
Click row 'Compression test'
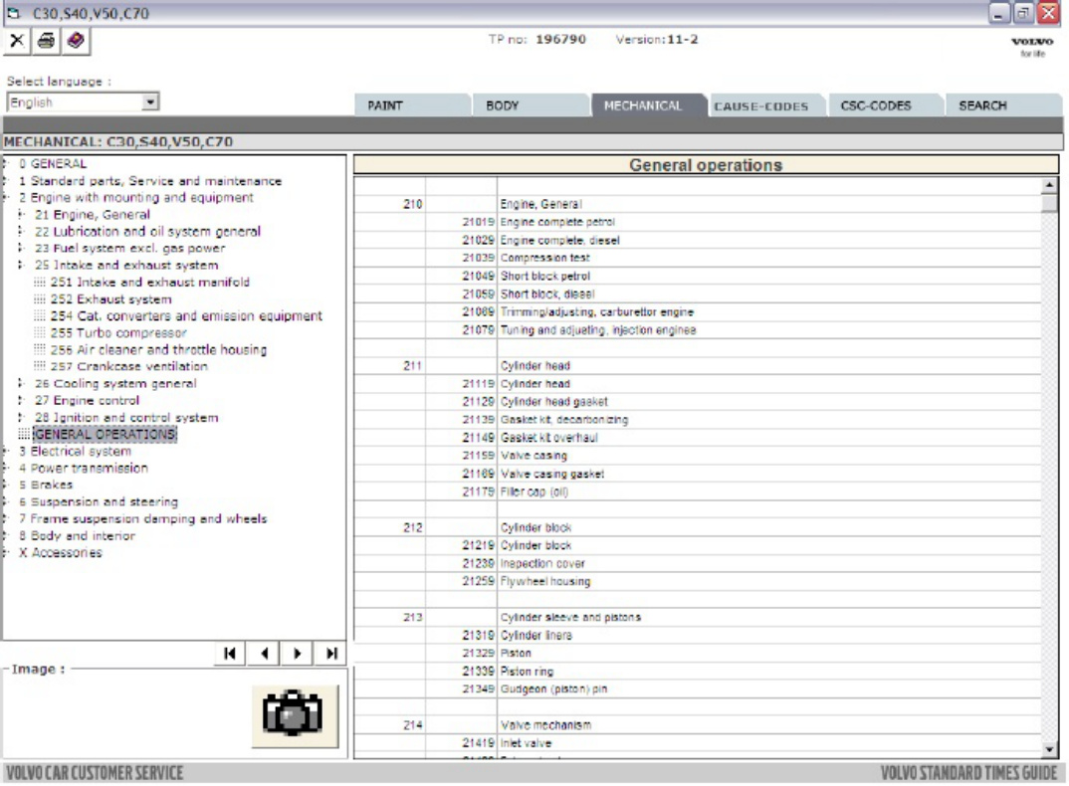(x=698, y=258)
